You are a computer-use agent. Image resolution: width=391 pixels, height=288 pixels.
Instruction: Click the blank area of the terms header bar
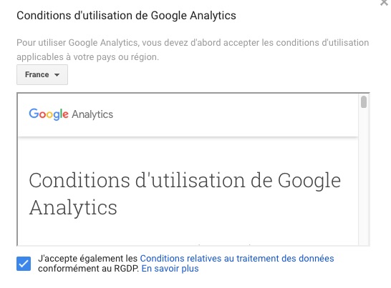tap(234, 114)
